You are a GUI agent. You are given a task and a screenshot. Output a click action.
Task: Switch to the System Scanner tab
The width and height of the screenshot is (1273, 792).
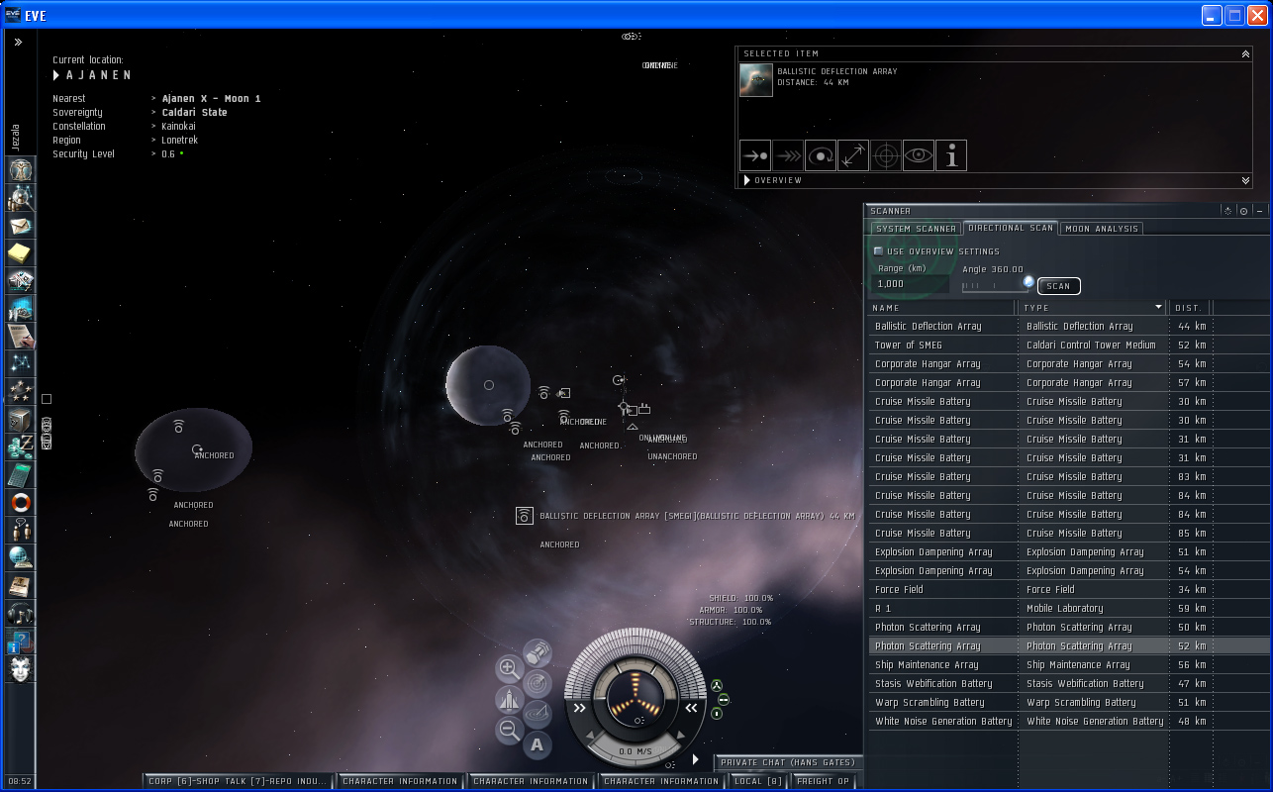tap(916, 229)
